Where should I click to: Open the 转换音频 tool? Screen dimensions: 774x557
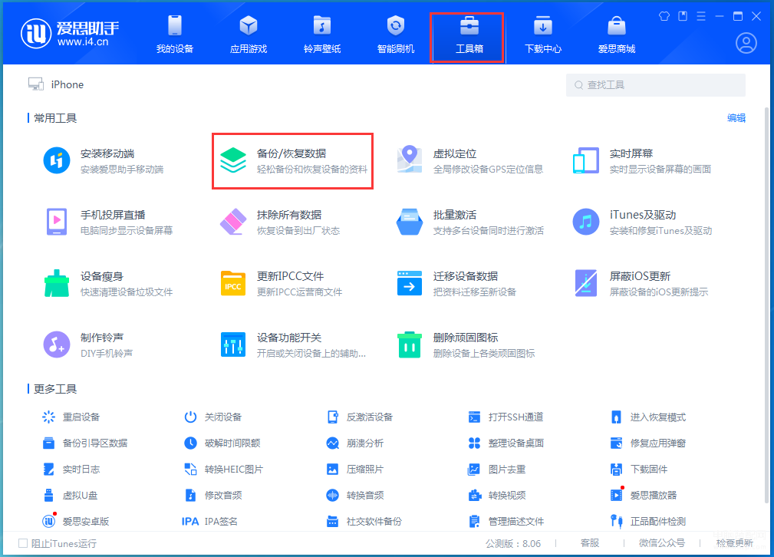click(355, 496)
